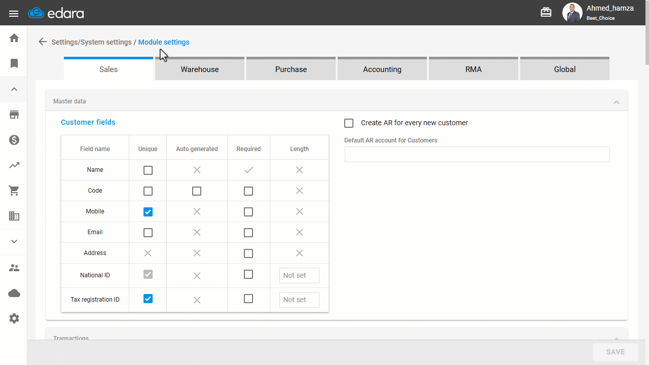649x365 pixels.
Task: Click the SAVE button
Action: pyautogui.click(x=616, y=352)
